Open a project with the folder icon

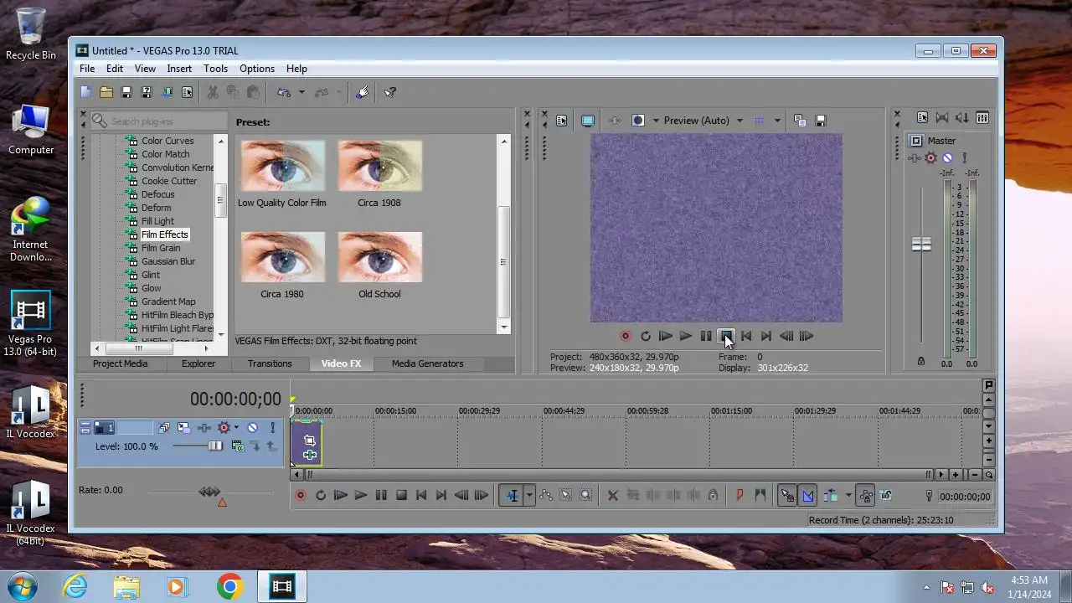[x=106, y=92]
